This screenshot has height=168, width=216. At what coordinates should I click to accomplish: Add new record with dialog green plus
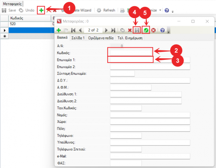tap(59, 30)
